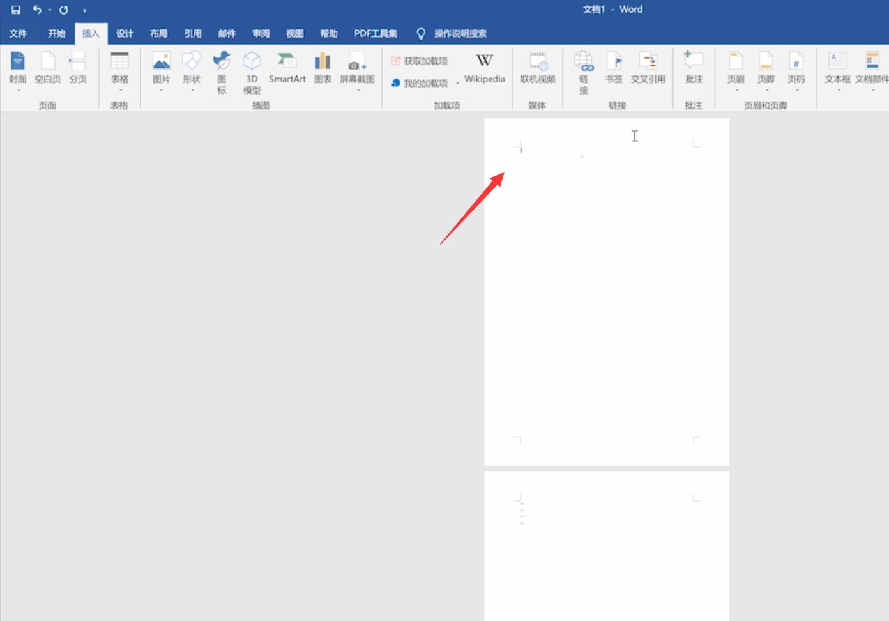Screen dimensions: 889x621
Task: Switch to the 开始 tab
Action: [57, 33]
